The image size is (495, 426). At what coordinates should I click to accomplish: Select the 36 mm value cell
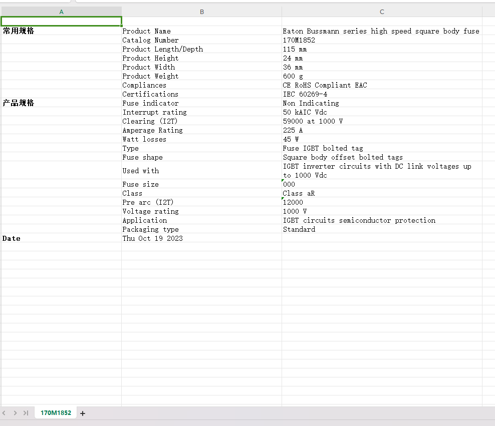click(382, 67)
